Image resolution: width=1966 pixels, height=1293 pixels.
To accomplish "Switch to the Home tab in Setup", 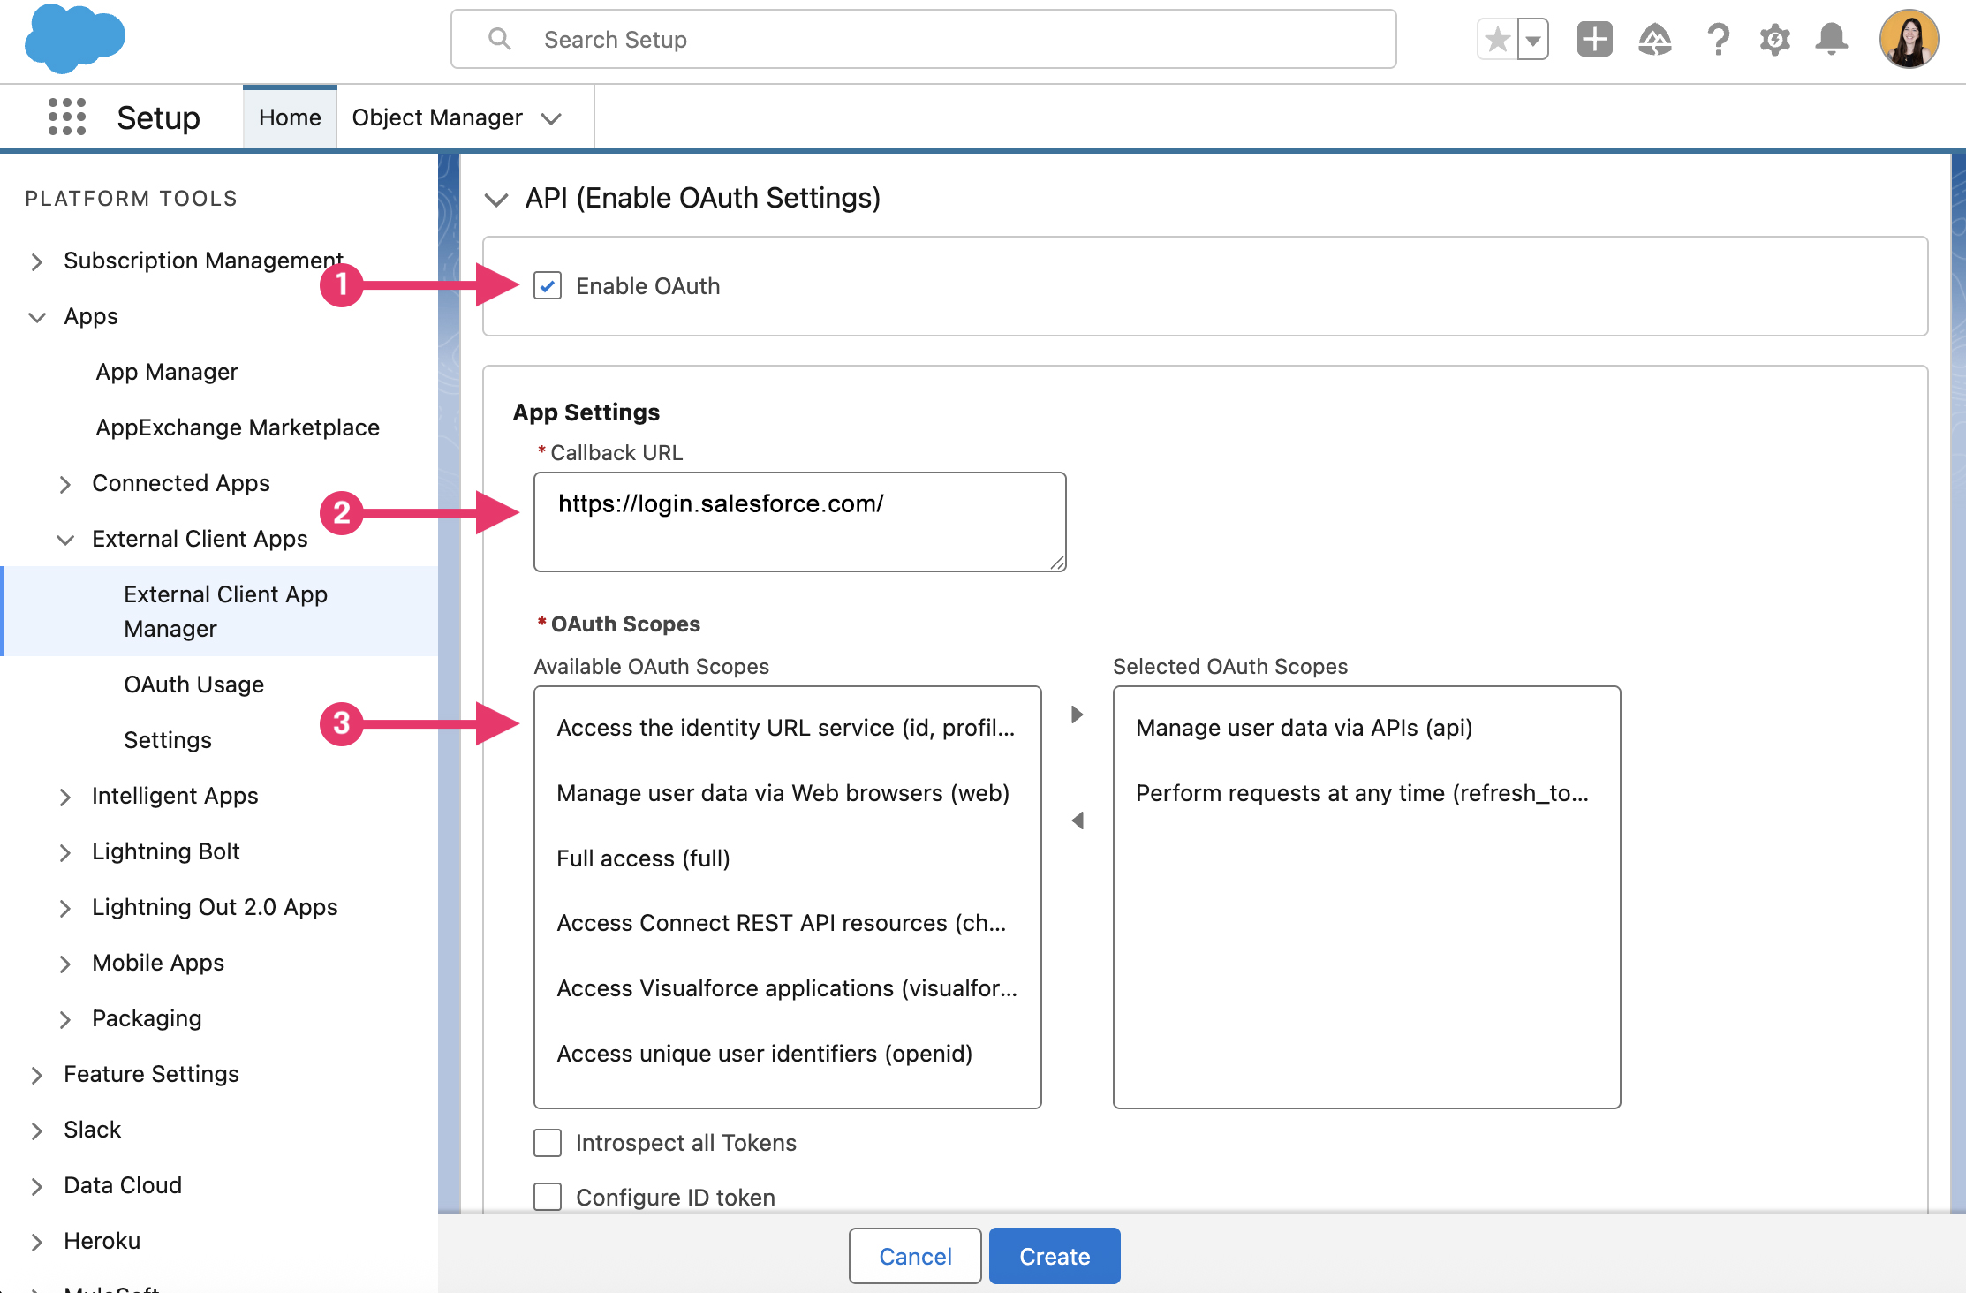I will [x=290, y=117].
